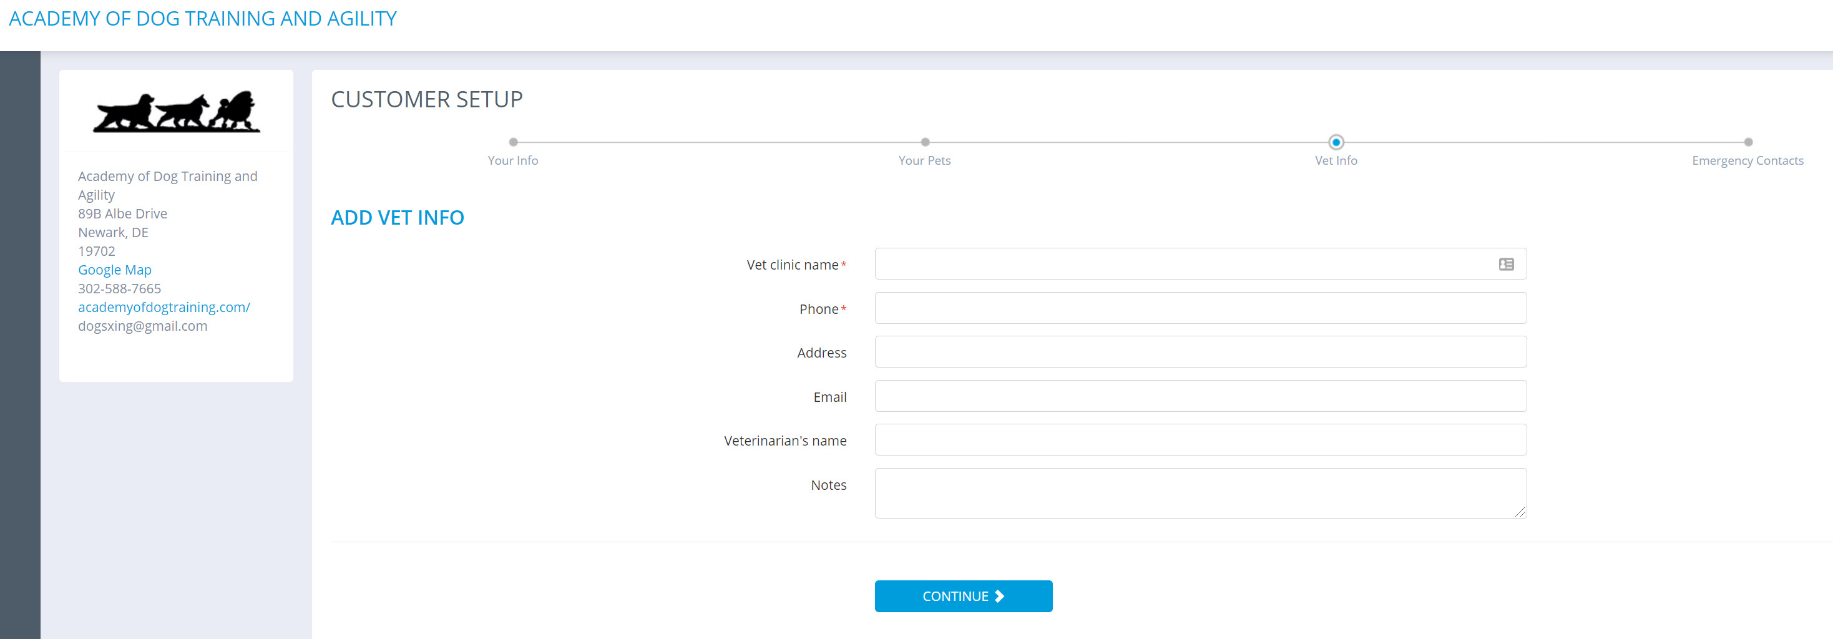Click the Academy dog silhouettes logo

pos(177,112)
